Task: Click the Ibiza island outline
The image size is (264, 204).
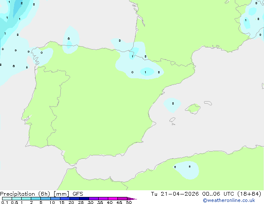Action: tap(172, 120)
